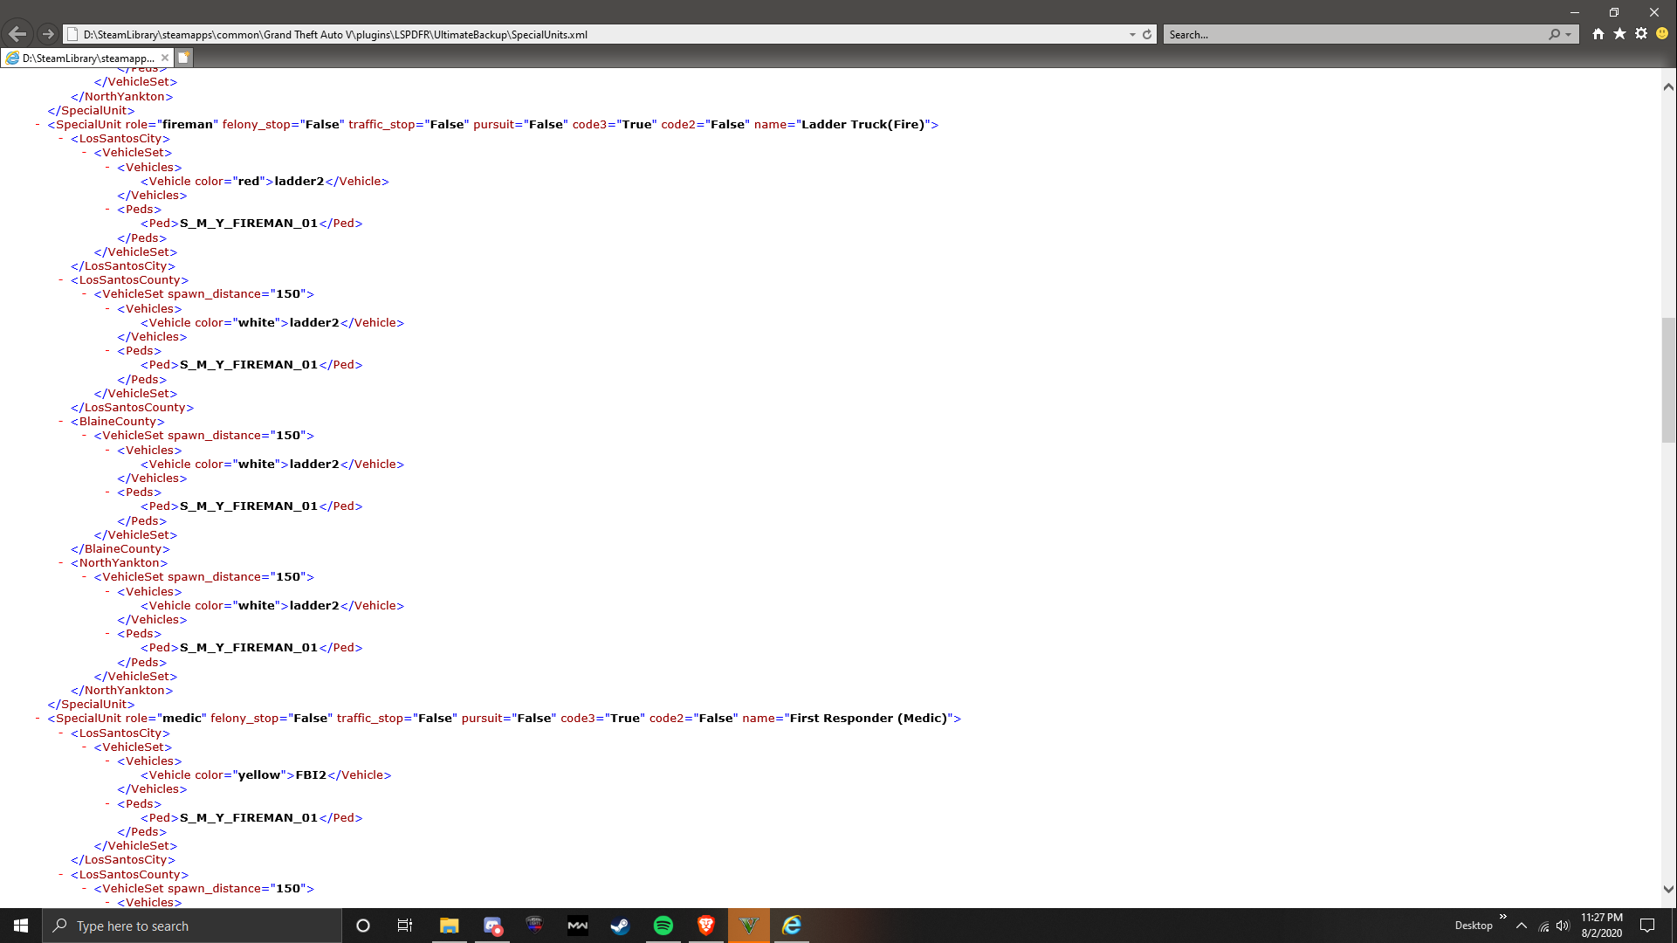Click the Search input field

click(1353, 35)
